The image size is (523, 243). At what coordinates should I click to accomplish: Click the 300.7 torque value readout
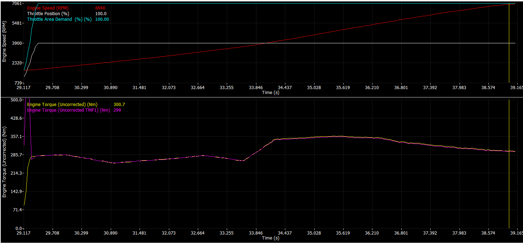click(x=119, y=104)
